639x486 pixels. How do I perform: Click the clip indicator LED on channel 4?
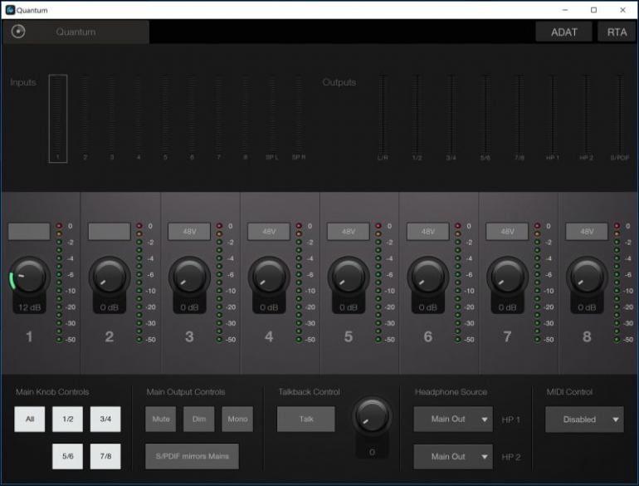pos(299,226)
